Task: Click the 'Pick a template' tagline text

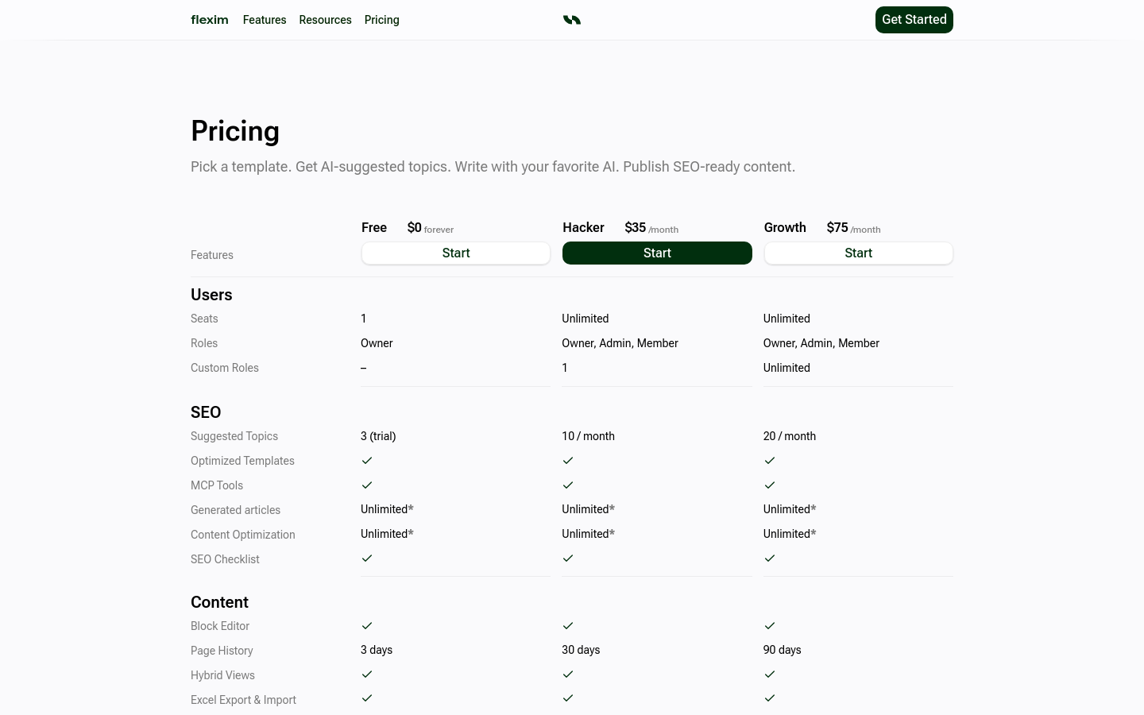Action: pyautogui.click(x=493, y=167)
